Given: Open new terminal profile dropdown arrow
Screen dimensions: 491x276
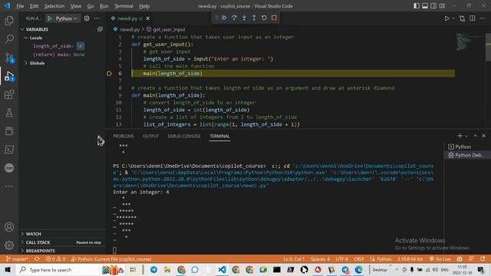Looking at the screenshot, I should pyautogui.click(x=466, y=136).
